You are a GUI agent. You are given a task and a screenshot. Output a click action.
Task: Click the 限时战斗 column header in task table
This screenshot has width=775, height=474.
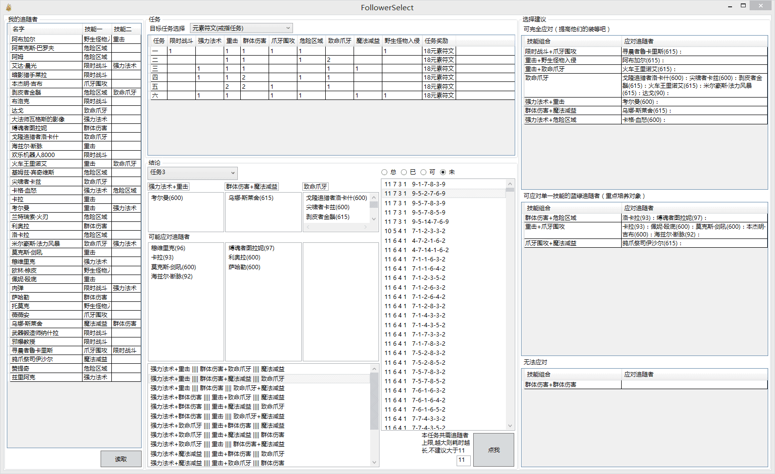(181, 41)
